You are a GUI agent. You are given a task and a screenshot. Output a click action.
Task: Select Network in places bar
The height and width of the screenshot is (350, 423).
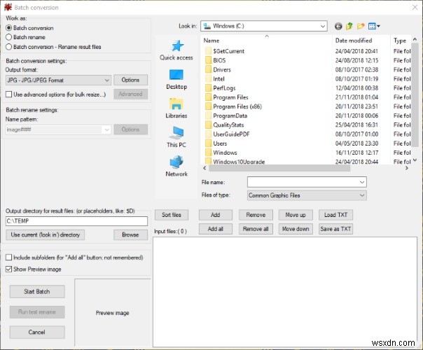pyautogui.click(x=176, y=167)
